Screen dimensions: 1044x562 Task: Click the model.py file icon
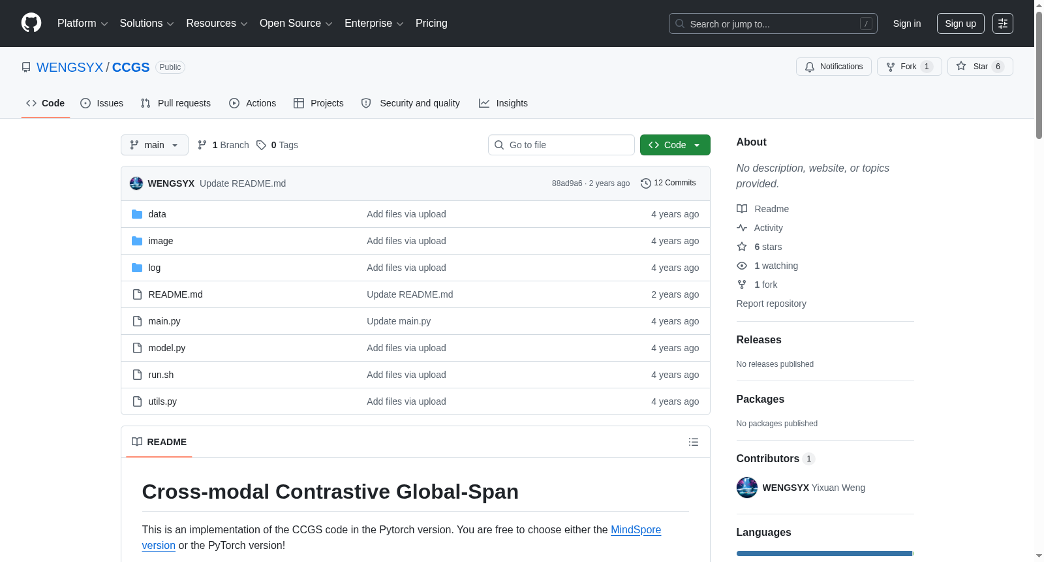point(137,348)
